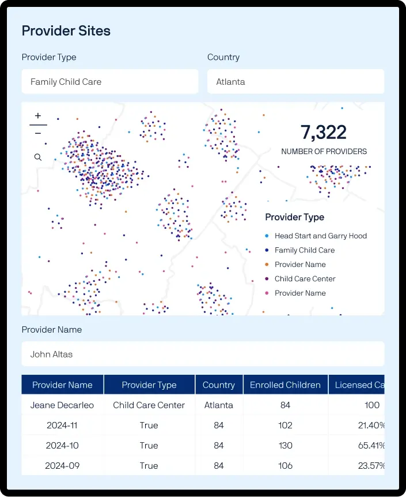Click the 7,322 number of providers counter
Viewport: 406px width, 497px height.
(324, 132)
